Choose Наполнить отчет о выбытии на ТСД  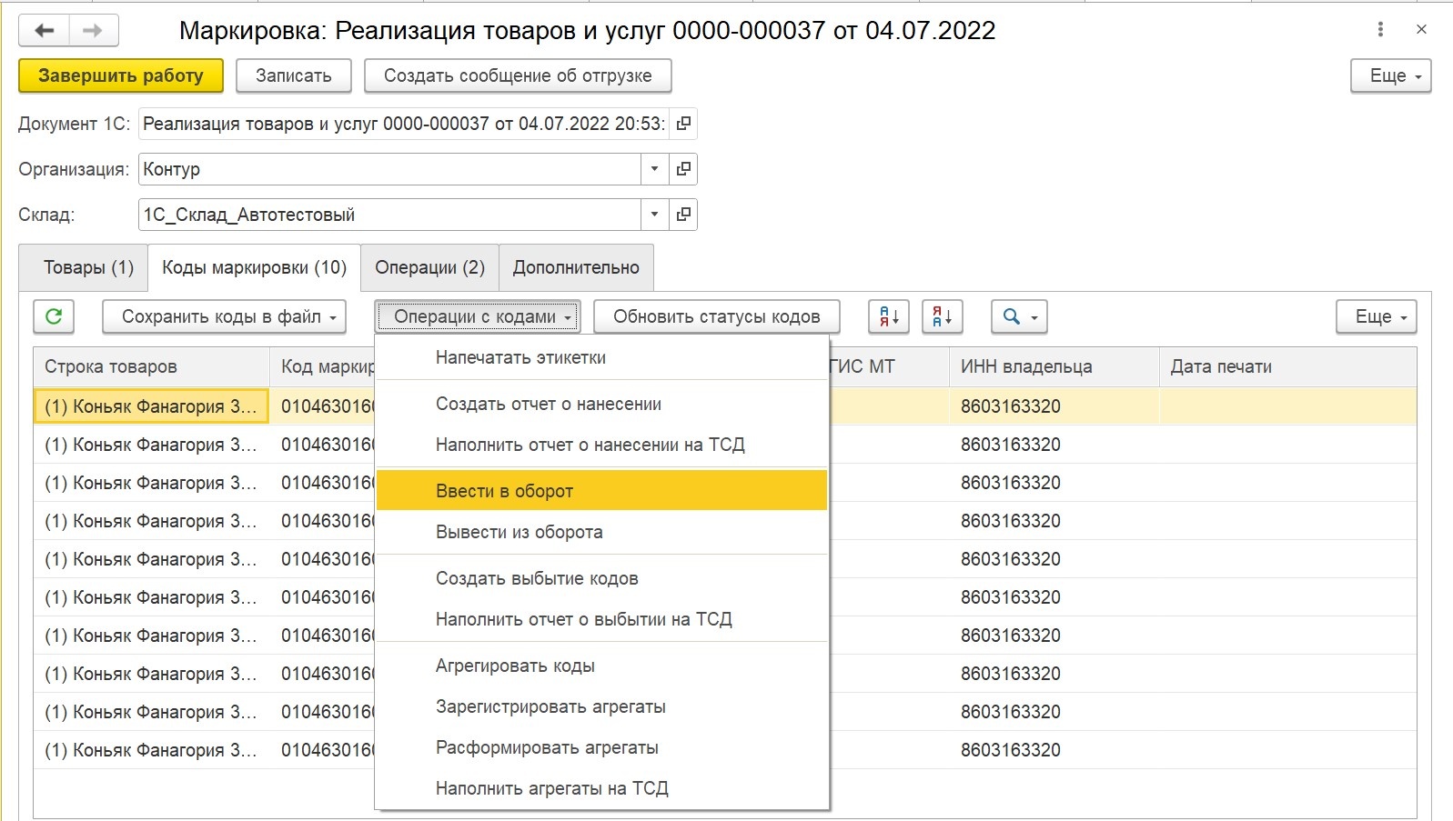[x=601, y=619]
